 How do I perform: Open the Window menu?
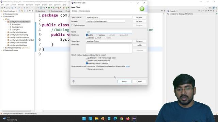[57, 5]
